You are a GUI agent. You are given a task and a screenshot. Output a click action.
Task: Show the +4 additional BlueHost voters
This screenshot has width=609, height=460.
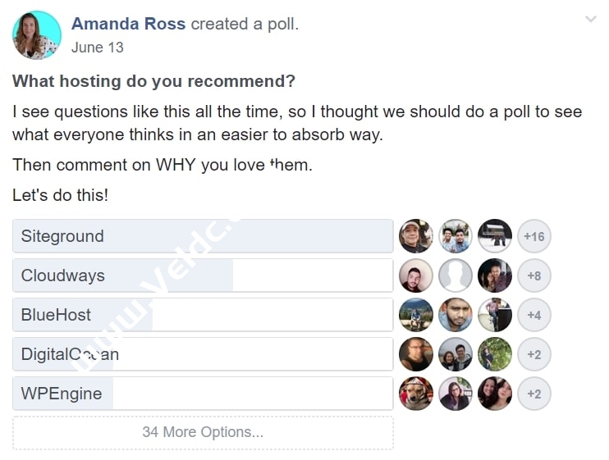pyautogui.click(x=534, y=315)
